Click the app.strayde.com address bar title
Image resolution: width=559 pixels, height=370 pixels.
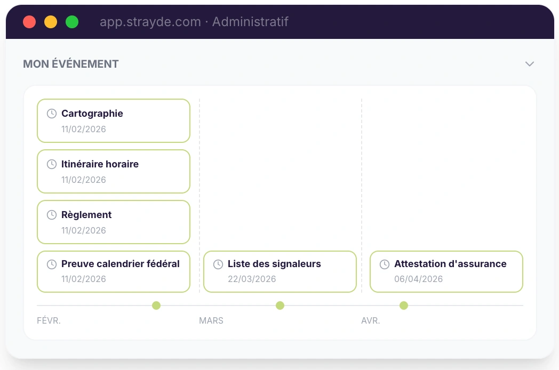(x=194, y=22)
